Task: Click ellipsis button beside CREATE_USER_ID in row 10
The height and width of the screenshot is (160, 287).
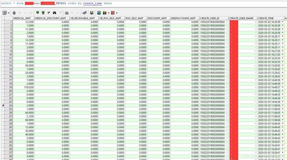Action: [x=227, y=55]
